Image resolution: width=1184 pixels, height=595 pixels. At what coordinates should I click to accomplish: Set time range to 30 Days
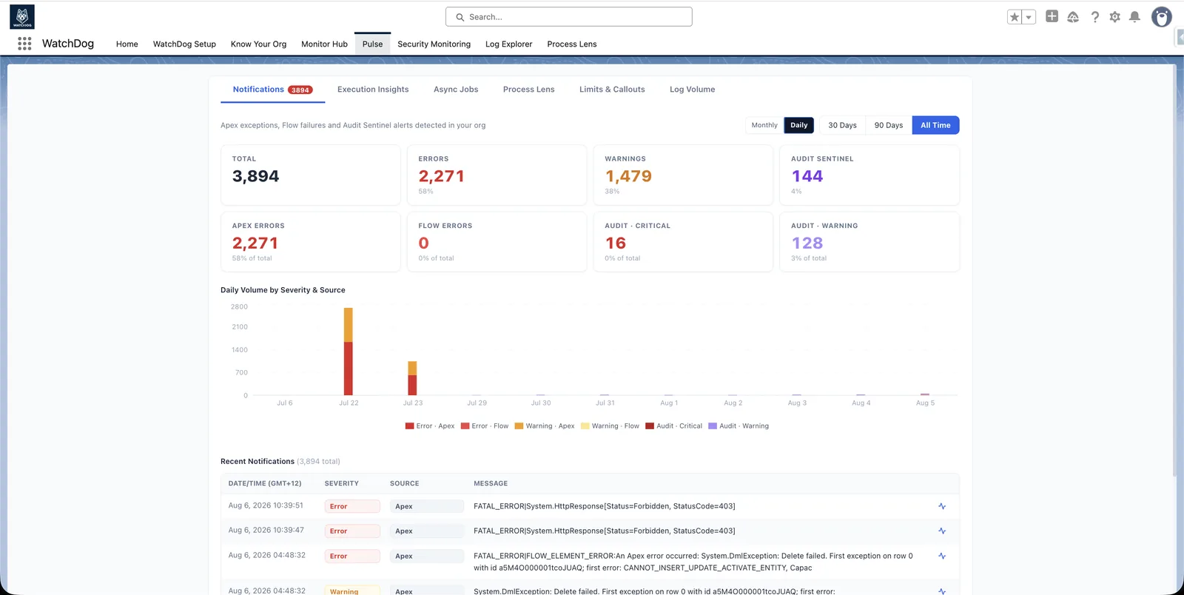tap(842, 125)
